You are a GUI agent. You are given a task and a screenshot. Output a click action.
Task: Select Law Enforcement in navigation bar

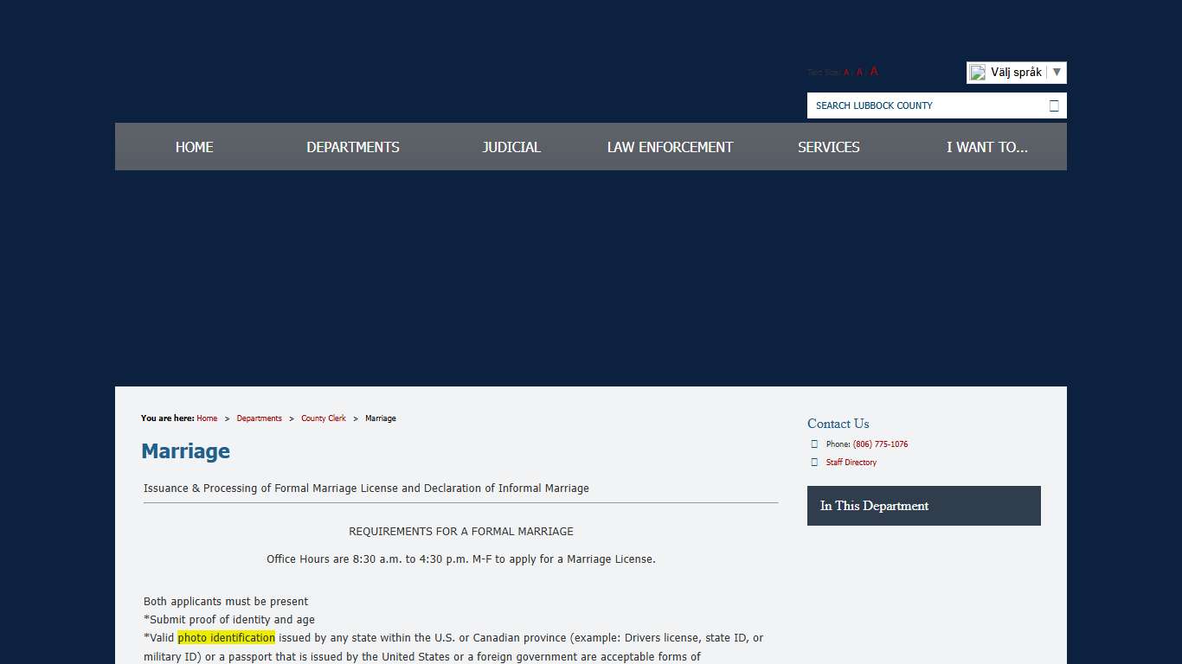pos(670,147)
